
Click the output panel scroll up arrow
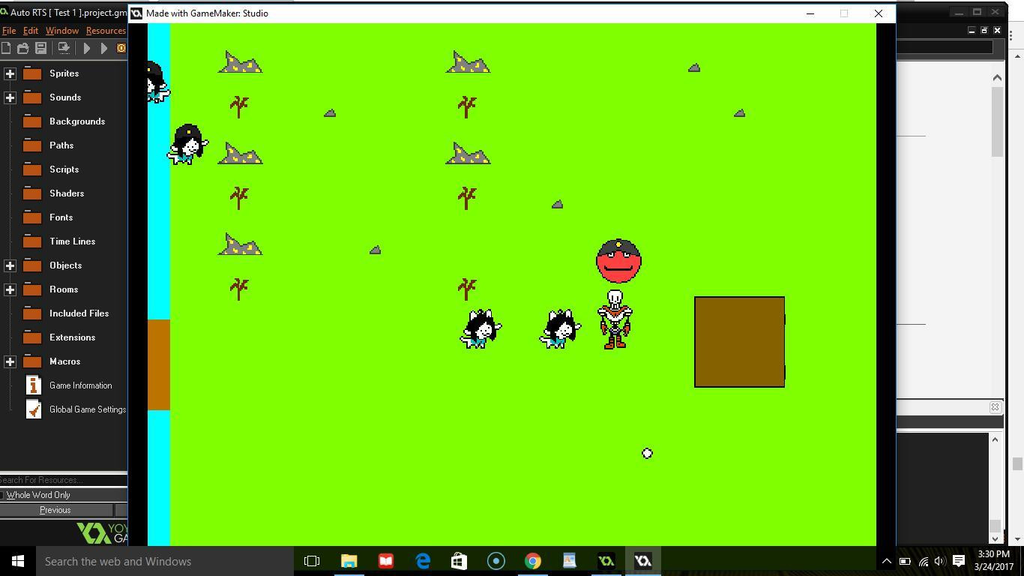(x=995, y=439)
